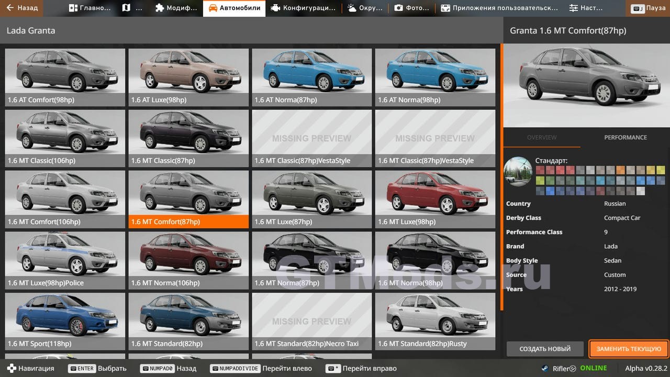The image size is (670, 377).
Task: Switch to the PERFORMANCE tab
Action: click(x=626, y=137)
